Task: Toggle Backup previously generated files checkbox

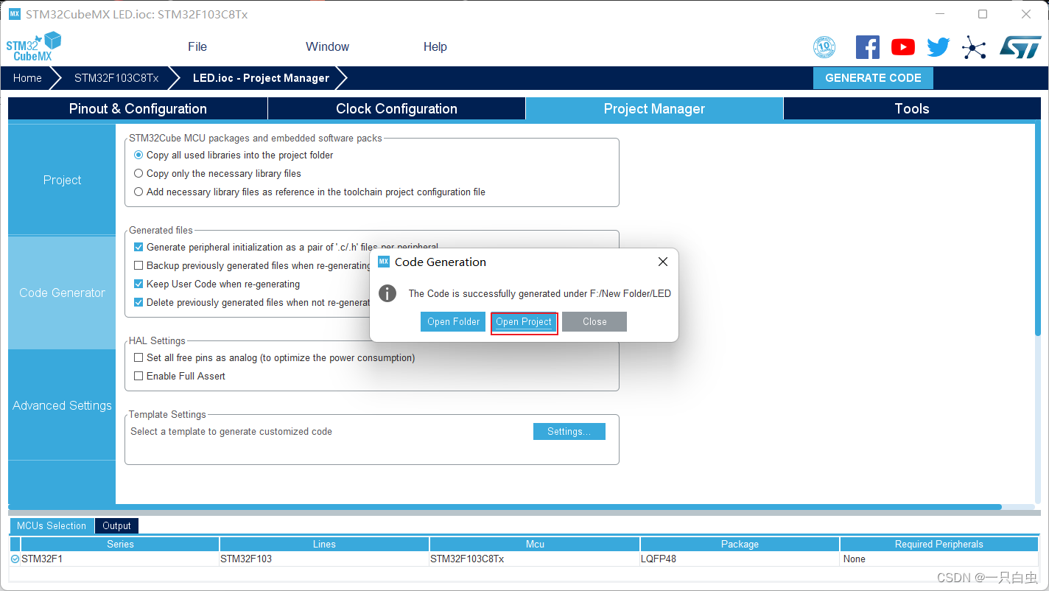Action: (x=138, y=266)
